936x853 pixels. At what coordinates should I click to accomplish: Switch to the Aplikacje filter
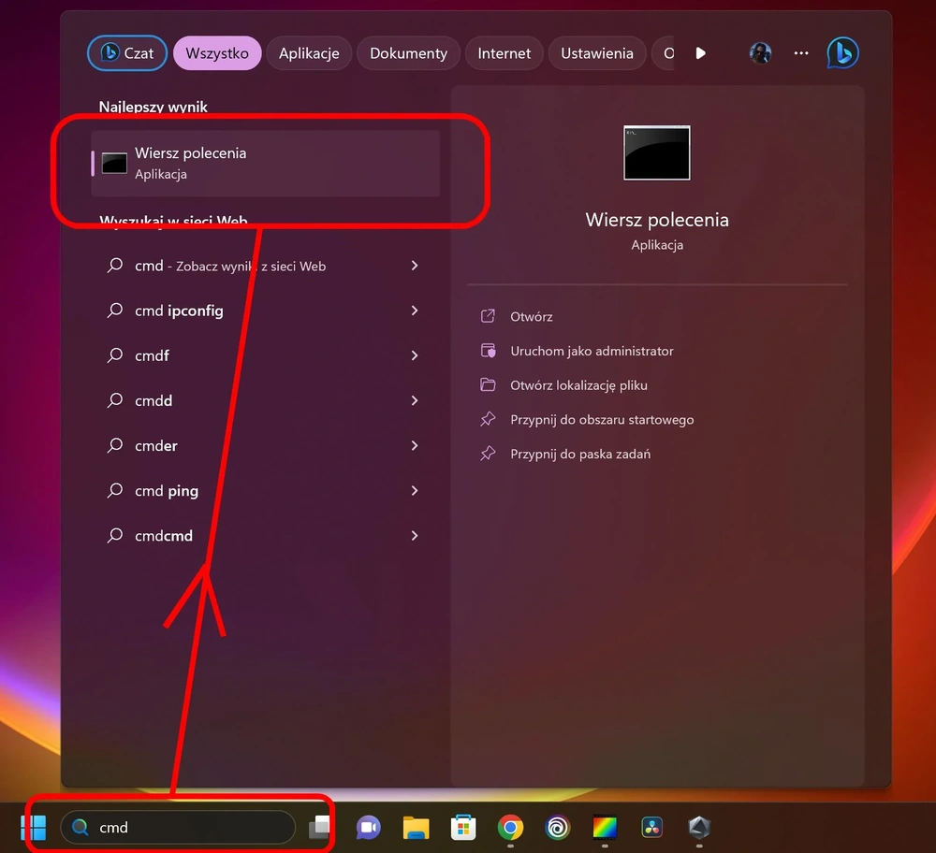[x=309, y=53]
